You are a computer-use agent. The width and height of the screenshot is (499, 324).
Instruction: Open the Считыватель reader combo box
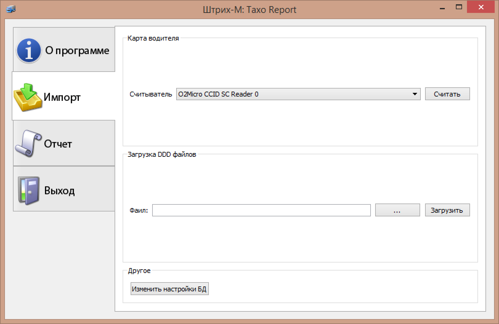(293, 94)
